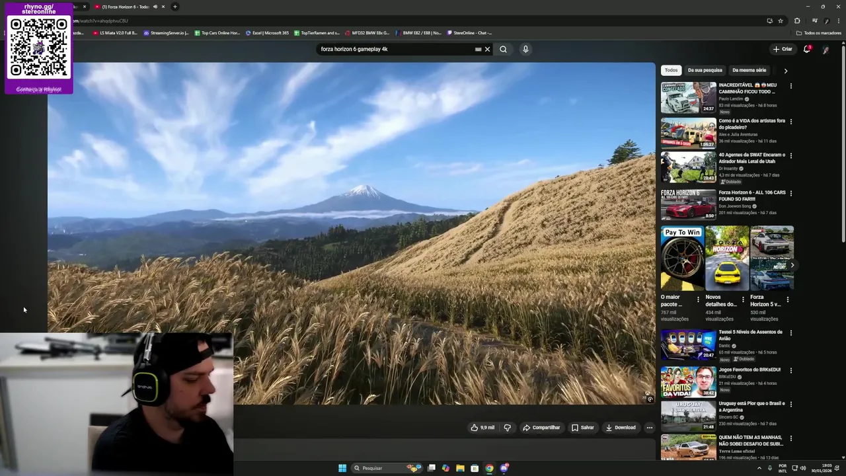Click the YouTube search magnifier button
Screen dimensions: 846x476
pos(503,49)
